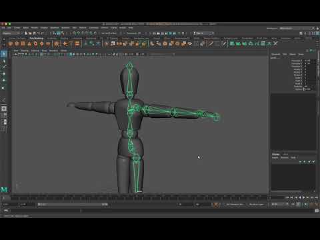
Task: Toggle Snap to curves
Action: click(x=79, y=33)
